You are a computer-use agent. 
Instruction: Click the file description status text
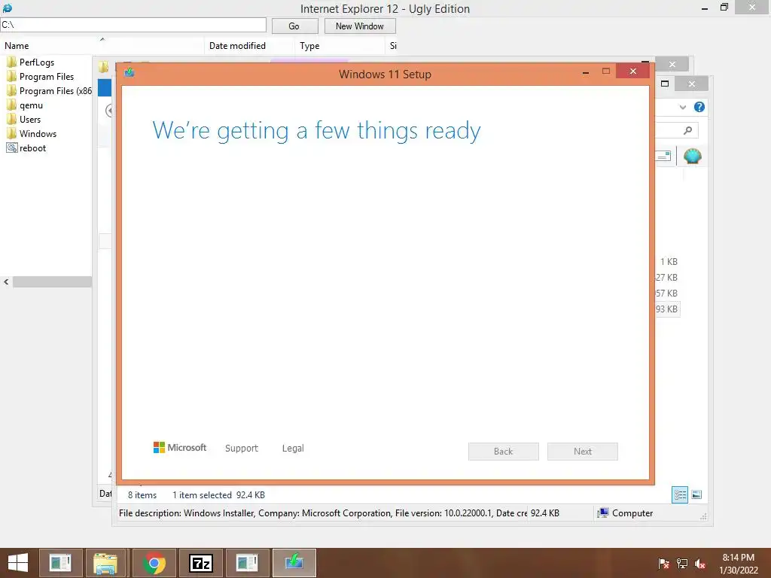(322, 513)
